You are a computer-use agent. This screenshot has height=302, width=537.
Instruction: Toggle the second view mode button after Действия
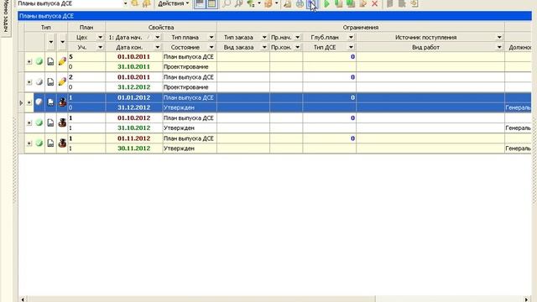coord(212,3)
